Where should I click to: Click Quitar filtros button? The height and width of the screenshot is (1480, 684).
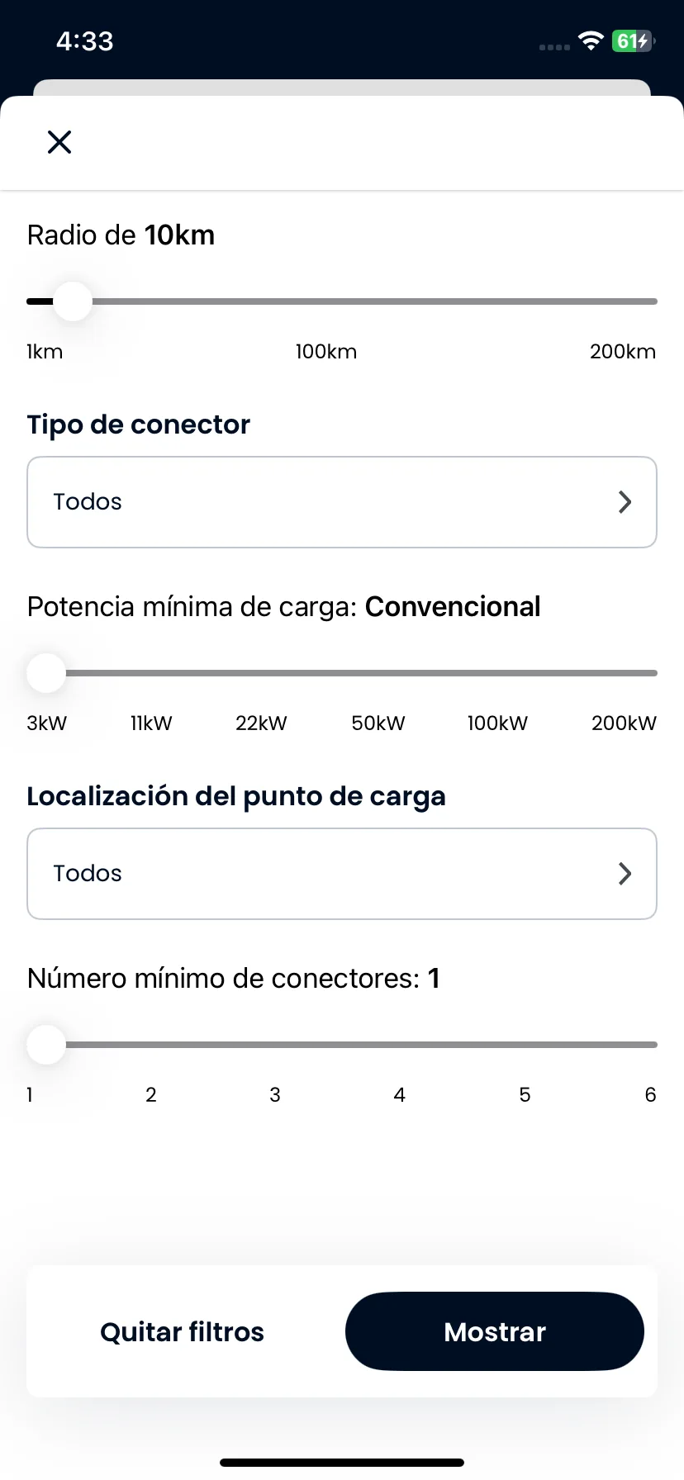182,1332
